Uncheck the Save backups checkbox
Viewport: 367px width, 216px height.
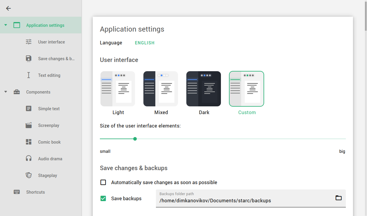pyautogui.click(x=103, y=198)
